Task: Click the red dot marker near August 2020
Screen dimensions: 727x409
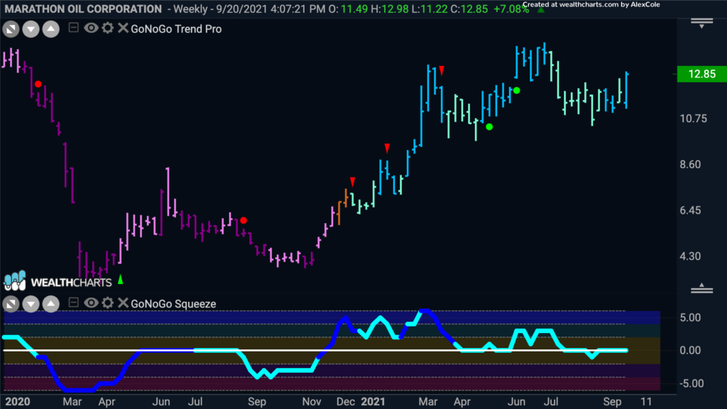Action: pos(244,221)
